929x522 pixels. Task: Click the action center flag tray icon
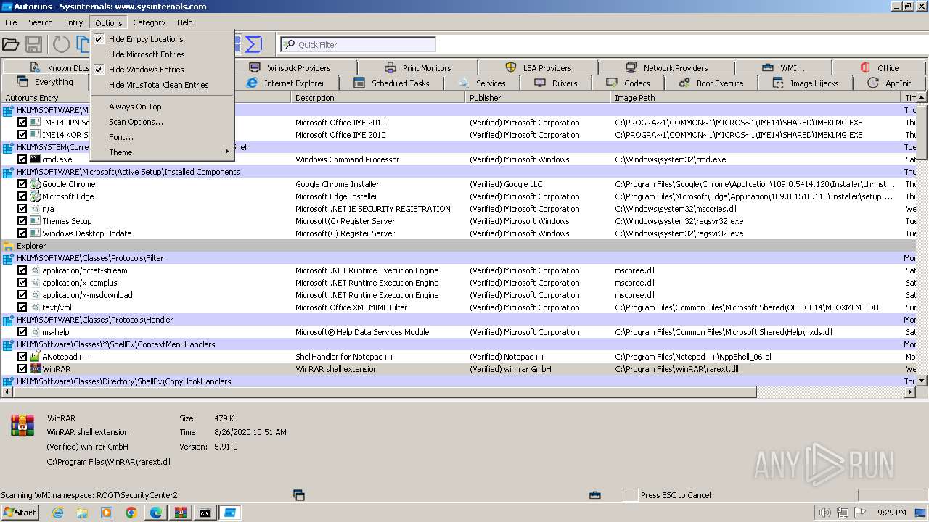[860, 513]
